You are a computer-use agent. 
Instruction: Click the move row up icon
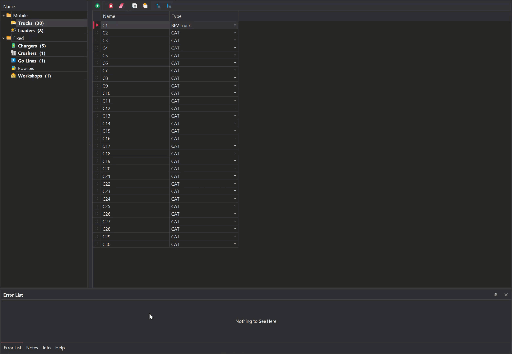click(159, 6)
